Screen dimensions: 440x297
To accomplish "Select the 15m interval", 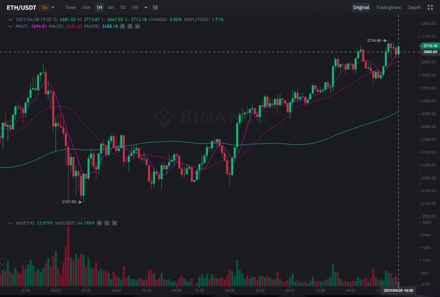I will point(86,7).
